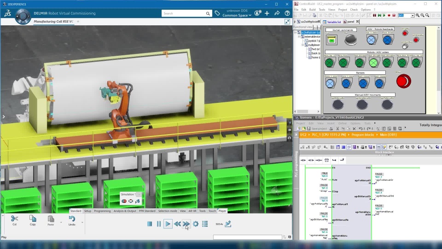Select the joystick1 tree item
The image size is (442, 249).
click(x=312, y=41)
